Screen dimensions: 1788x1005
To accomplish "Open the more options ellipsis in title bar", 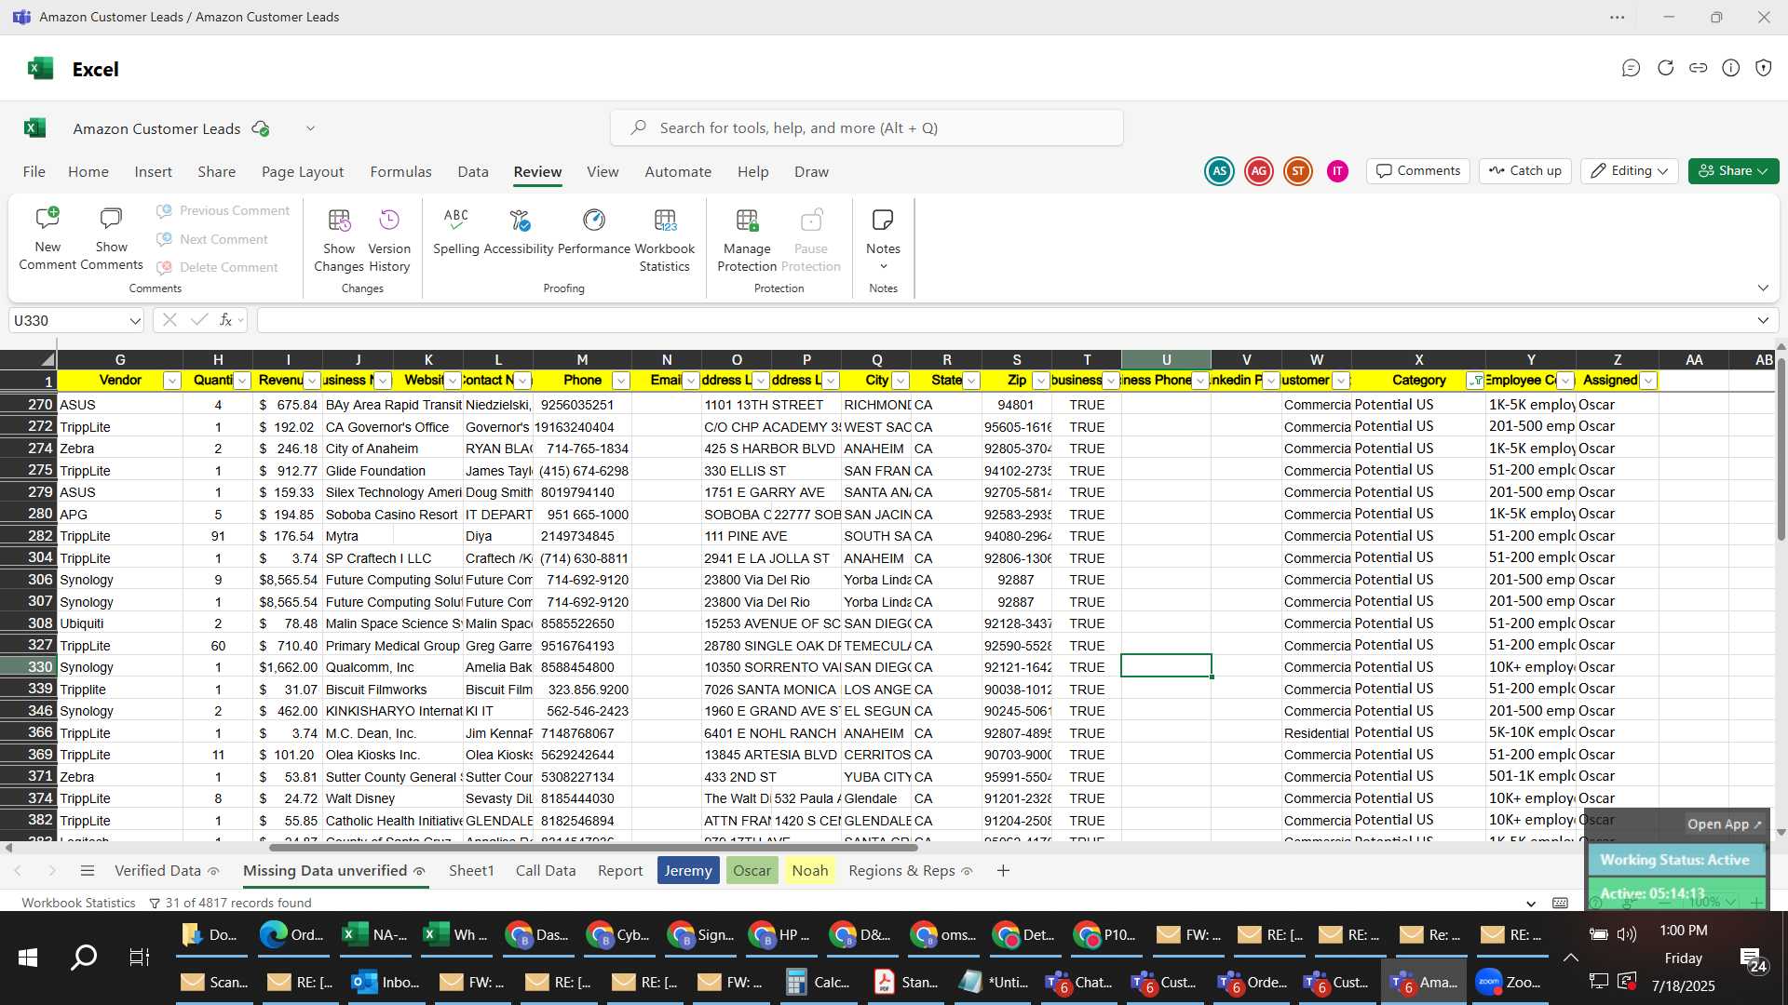I will coord(1618,17).
